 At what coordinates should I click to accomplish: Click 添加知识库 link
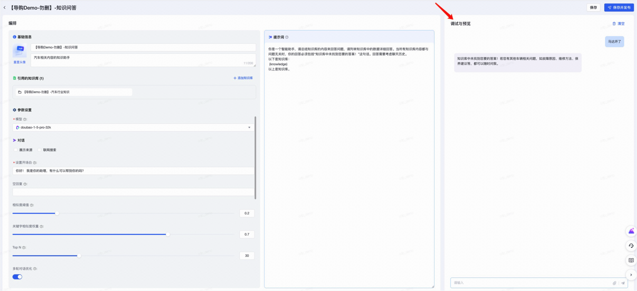pos(243,78)
